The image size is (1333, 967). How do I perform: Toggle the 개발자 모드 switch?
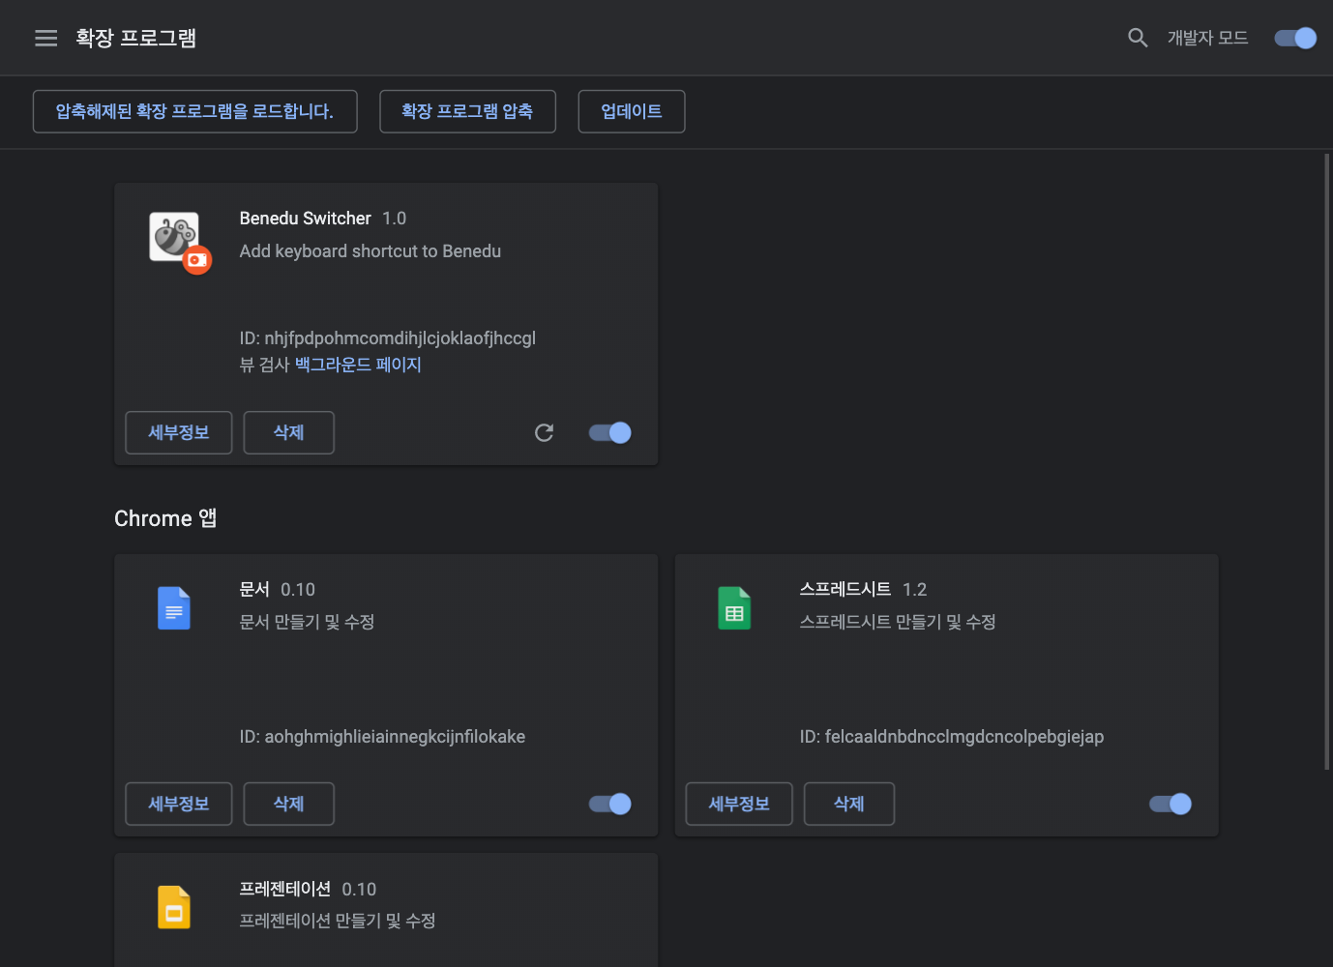pos(1295,38)
